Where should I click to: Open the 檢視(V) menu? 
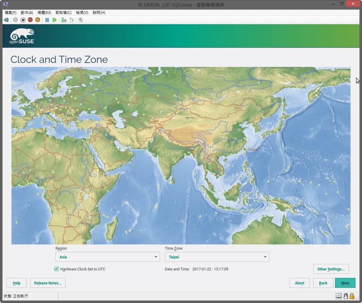pos(82,12)
